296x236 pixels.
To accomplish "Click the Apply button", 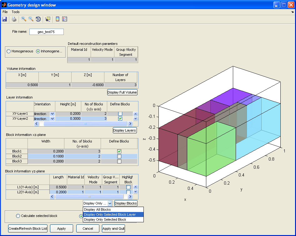I will 61,229.
